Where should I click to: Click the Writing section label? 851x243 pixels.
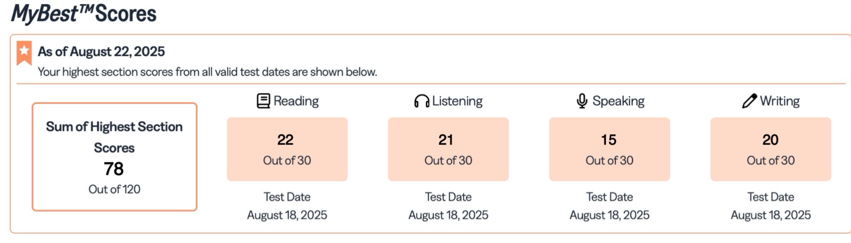(780, 101)
